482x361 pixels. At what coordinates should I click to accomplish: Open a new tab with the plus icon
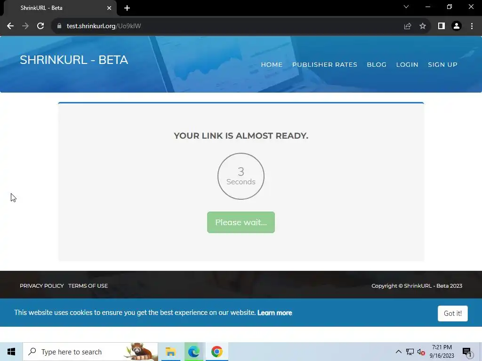[x=127, y=8]
